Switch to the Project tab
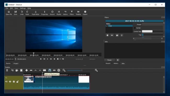Image resolution: width=170 pixels, height=96 pixels. click(x=16, y=63)
